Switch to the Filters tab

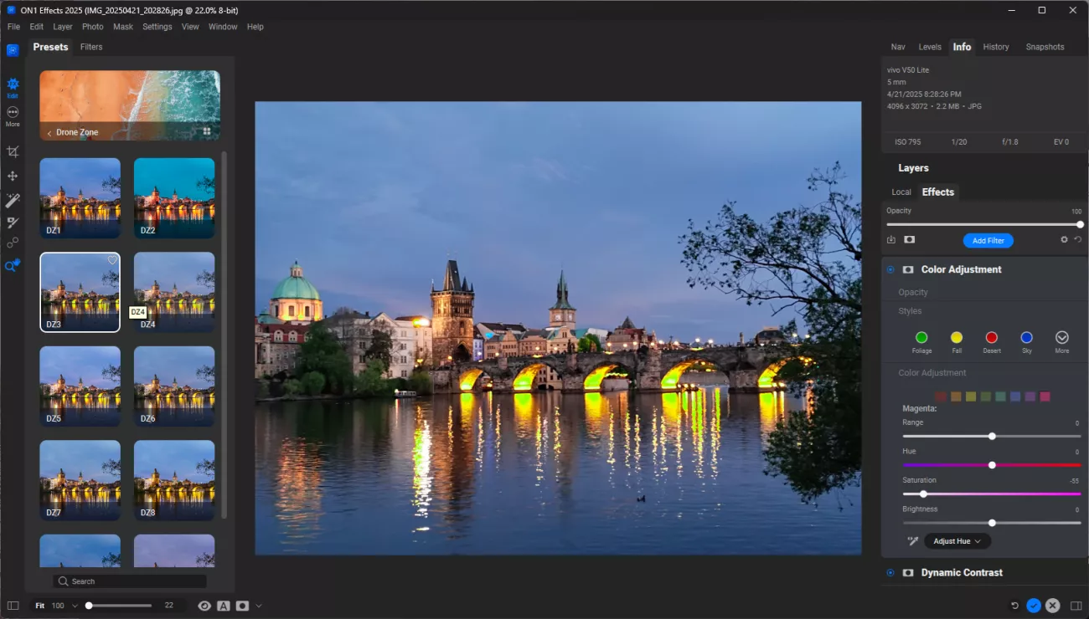point(91,47)
